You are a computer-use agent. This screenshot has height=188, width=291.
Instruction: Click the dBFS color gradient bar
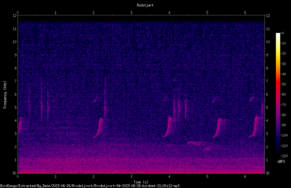[x=278, y=94]
